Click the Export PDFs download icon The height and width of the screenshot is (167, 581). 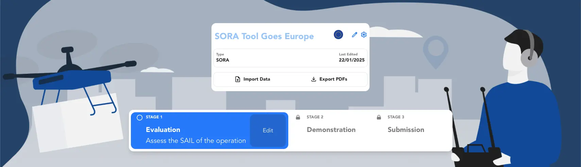pyautogui.click(x=313, y=79)
